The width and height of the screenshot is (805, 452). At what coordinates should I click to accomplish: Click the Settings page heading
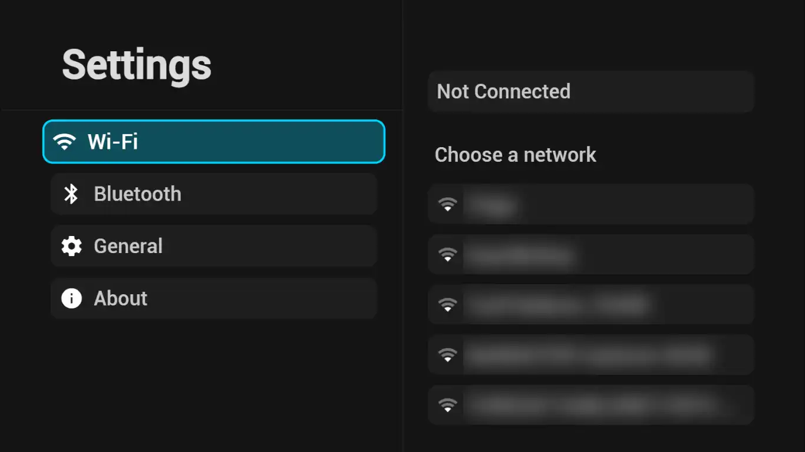137,64
